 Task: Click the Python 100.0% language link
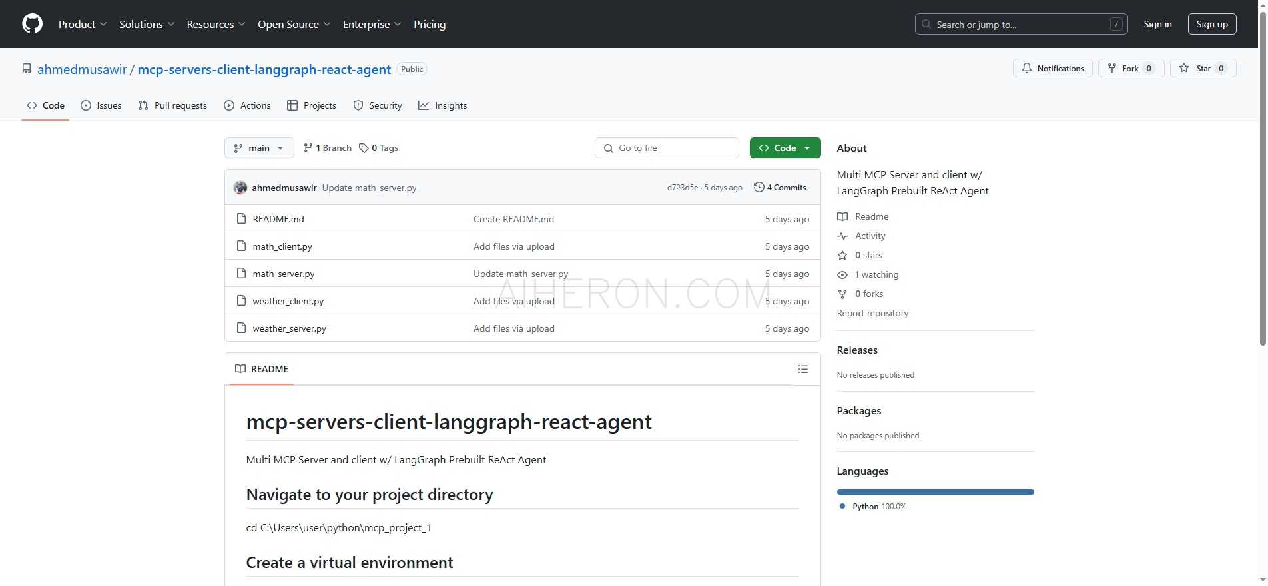pyautogui.click(x=873, y=507)
